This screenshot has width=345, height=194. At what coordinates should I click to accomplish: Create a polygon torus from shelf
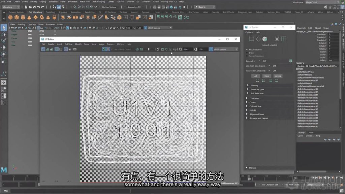coord(42,18)
